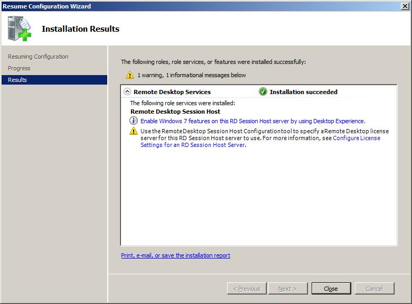Screen dimensions: 412x304
Task: Open Print, e-mail, or save installation report link
Action: coord(175,255)
